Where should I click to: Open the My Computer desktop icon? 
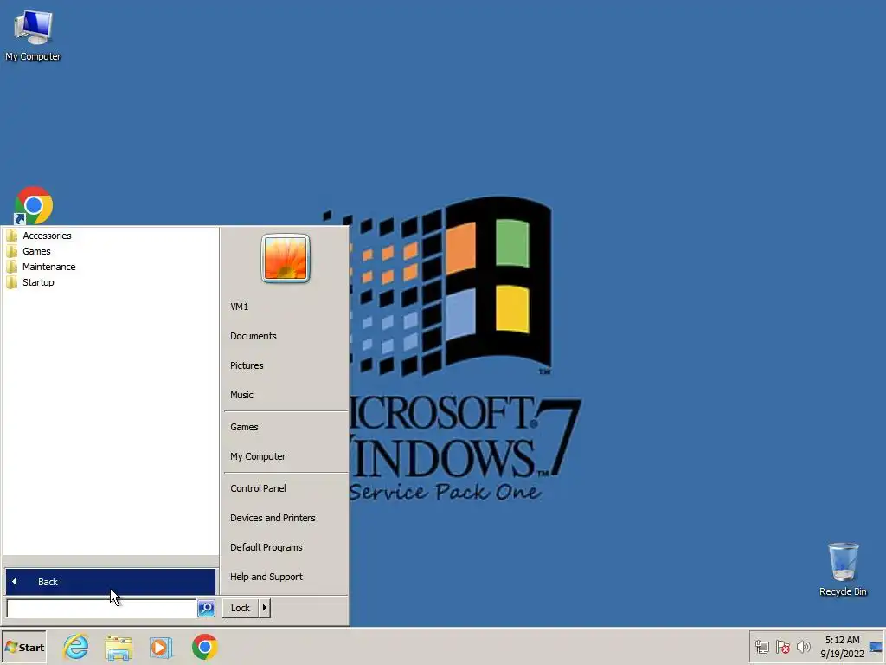(x=33, y=34)
